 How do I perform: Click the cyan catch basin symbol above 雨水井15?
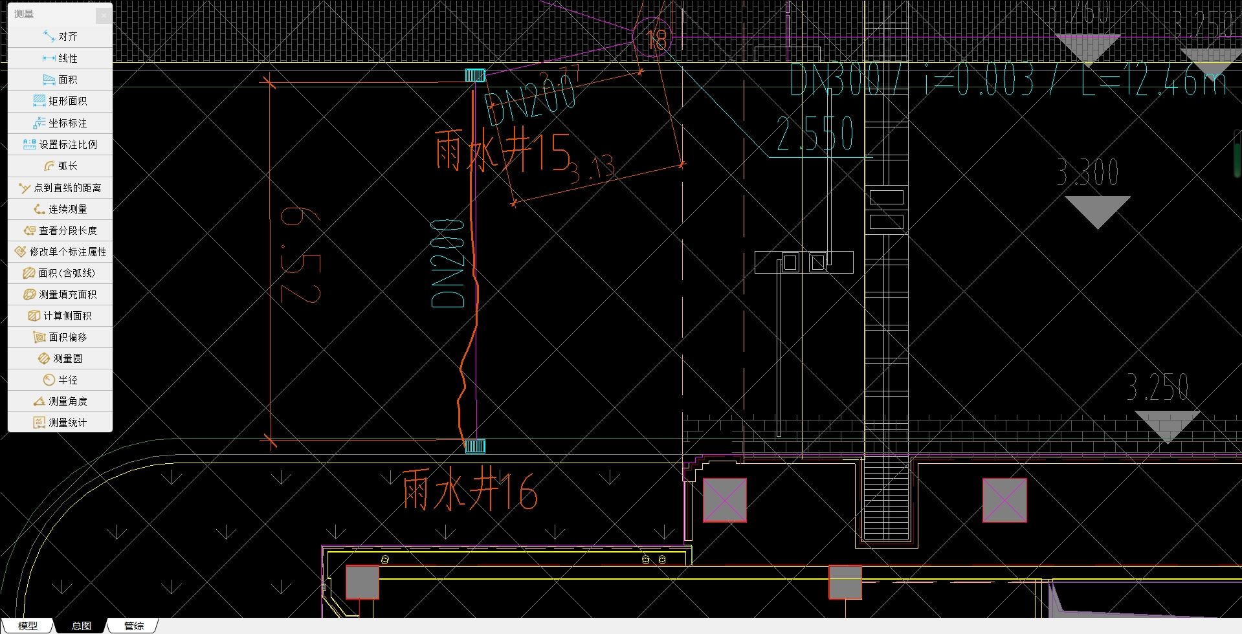click(x=476, y=76)
